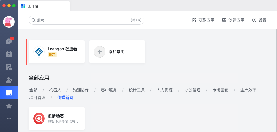
Task: Switch to the 设计工具 category
Action: (x=137, y=90)
